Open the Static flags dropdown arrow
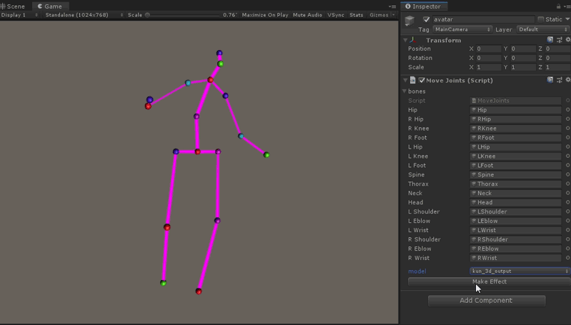 (x=567, y=19)
